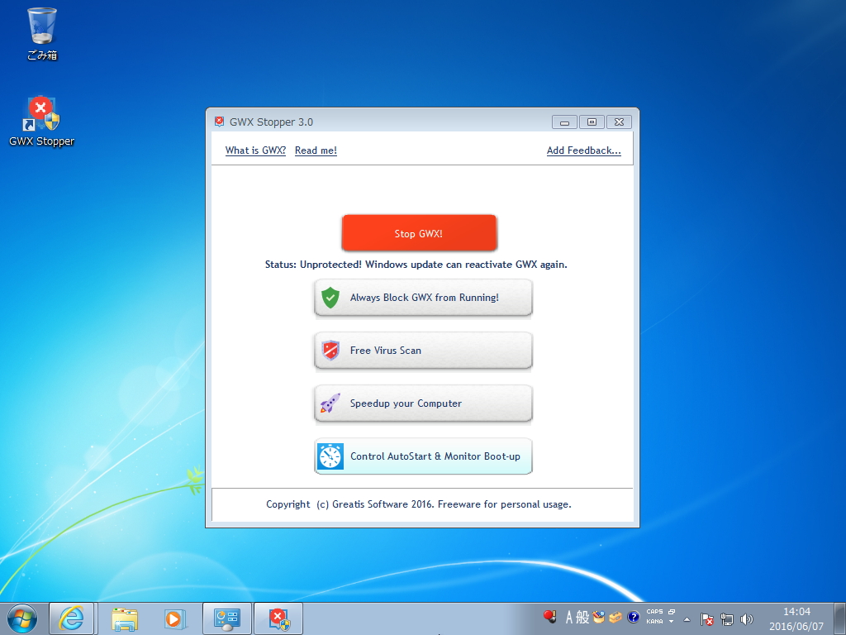Image resolution: width=846 pixels, height=635 pixels.
Task: Click the Copyright Greatis Software 2016 text
Action: coord(419,504)
